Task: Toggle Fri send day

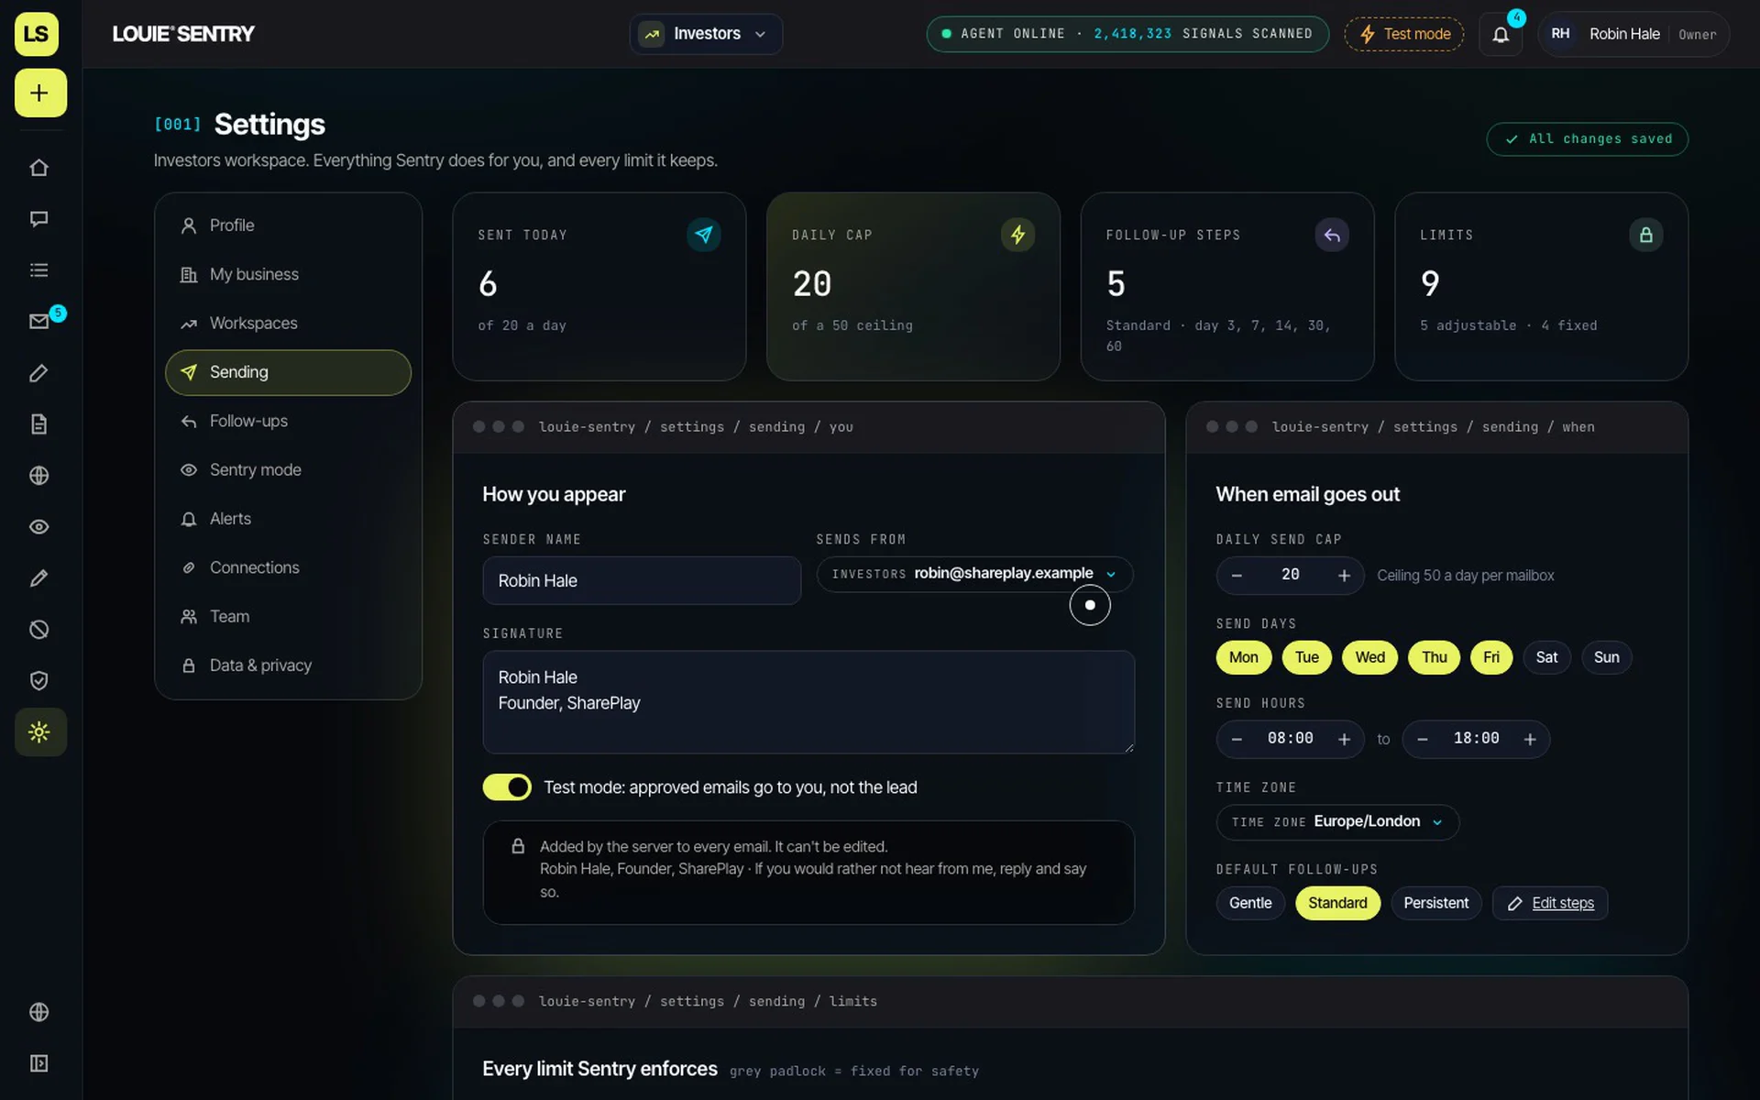Action: coord(1491,657)
